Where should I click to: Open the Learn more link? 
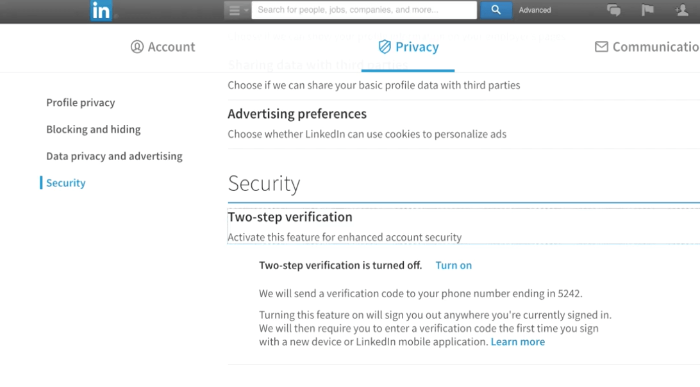click(518, 342)
